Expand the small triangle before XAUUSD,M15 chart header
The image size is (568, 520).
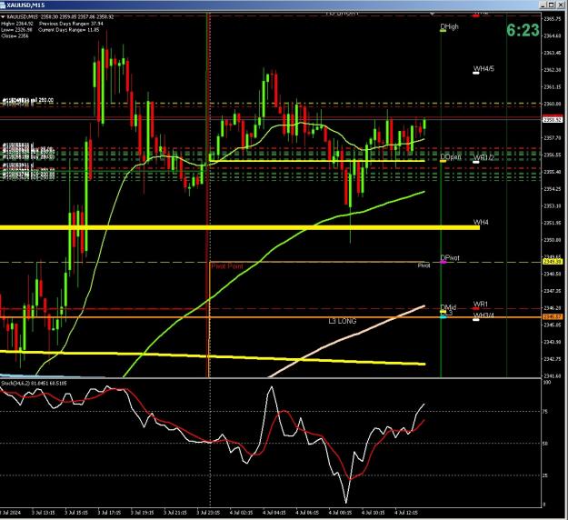[3, 17]
